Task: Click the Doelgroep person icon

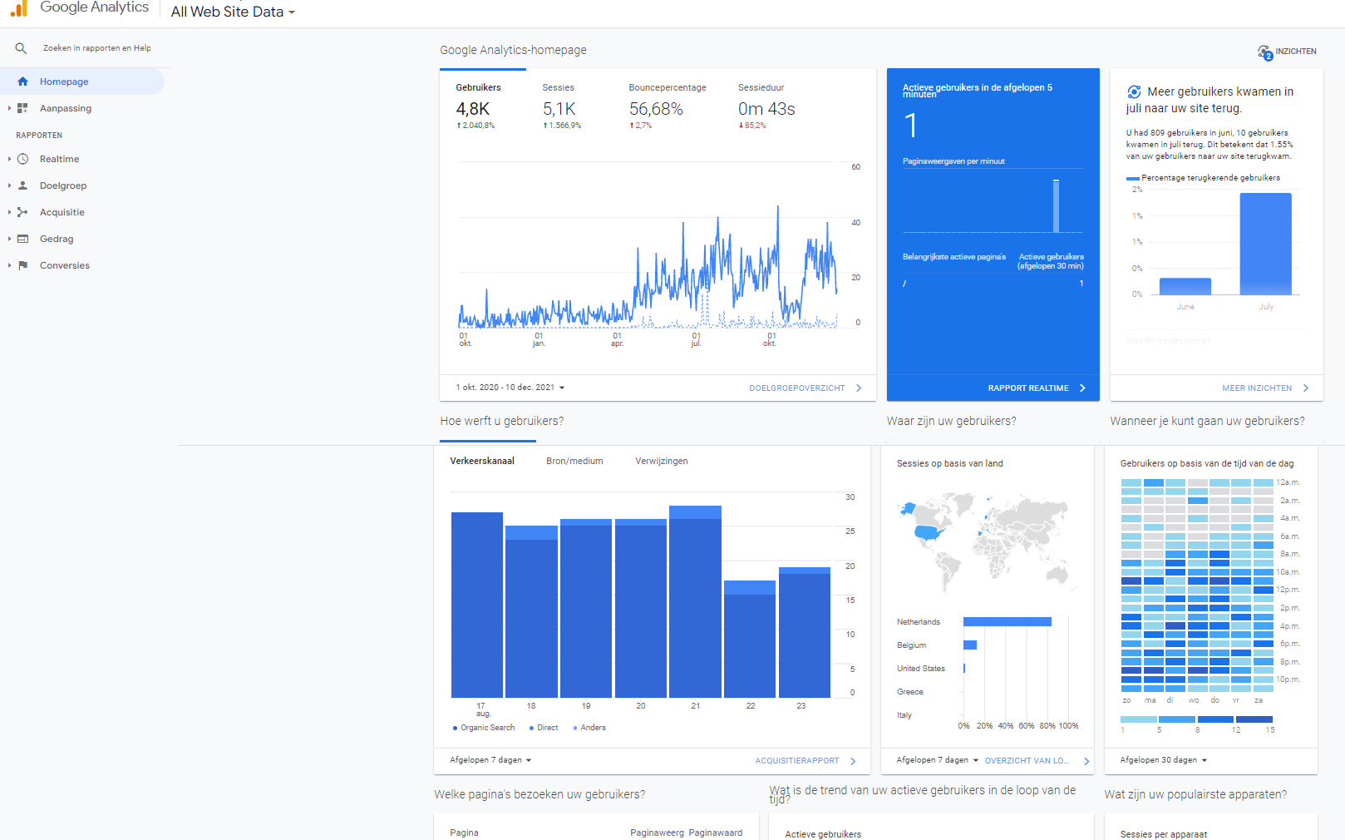Action: [22, 185]
